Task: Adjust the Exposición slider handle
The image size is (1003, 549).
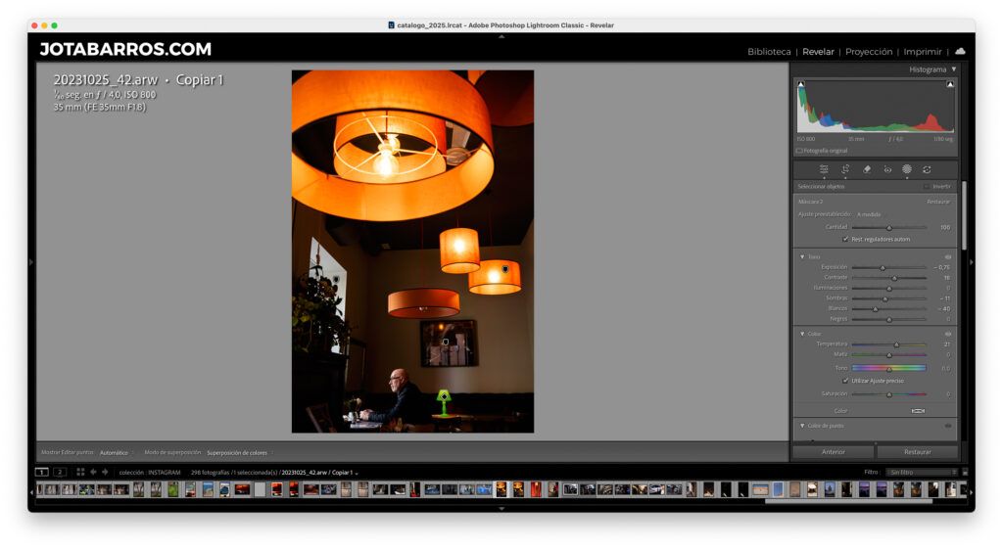Action: point(883,268)
